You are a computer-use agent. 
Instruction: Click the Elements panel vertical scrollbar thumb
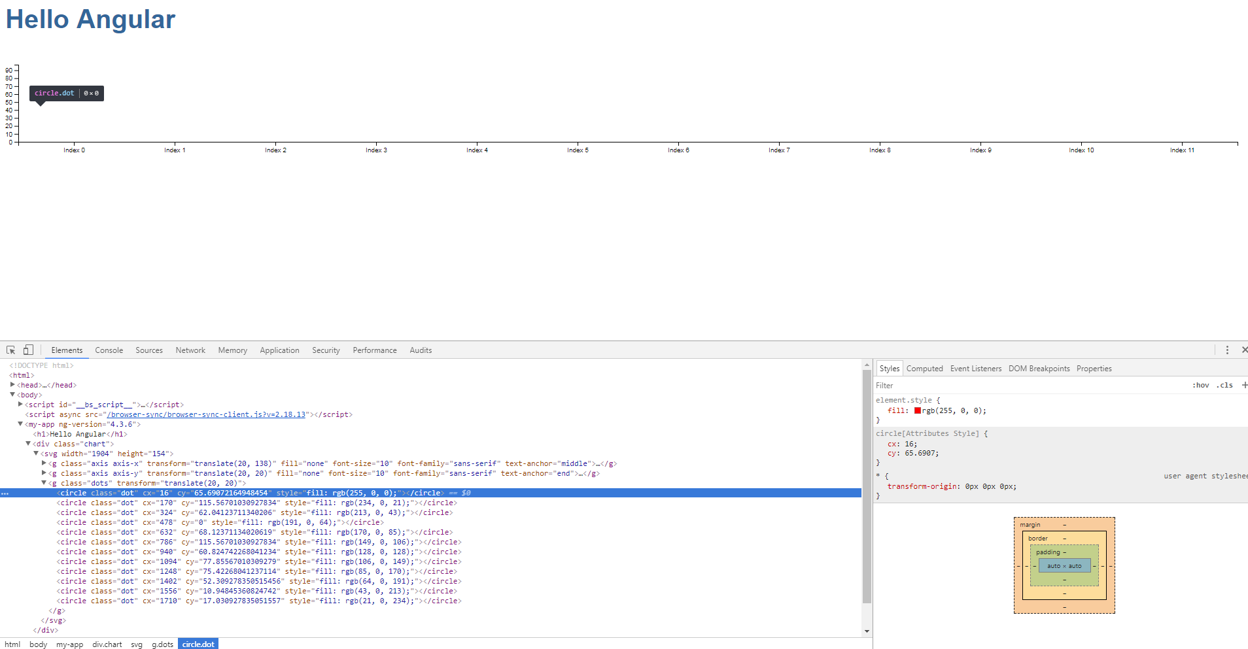(x=867, y=487)
